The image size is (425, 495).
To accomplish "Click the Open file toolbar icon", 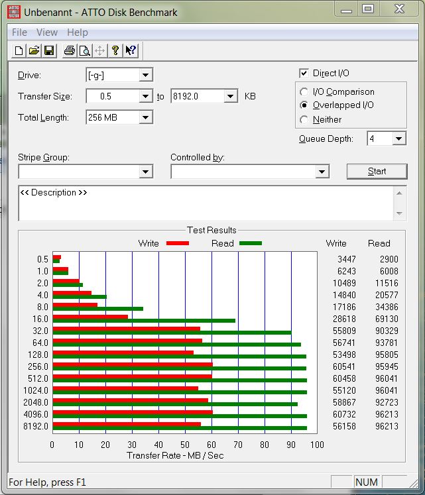I will point(34,50).
